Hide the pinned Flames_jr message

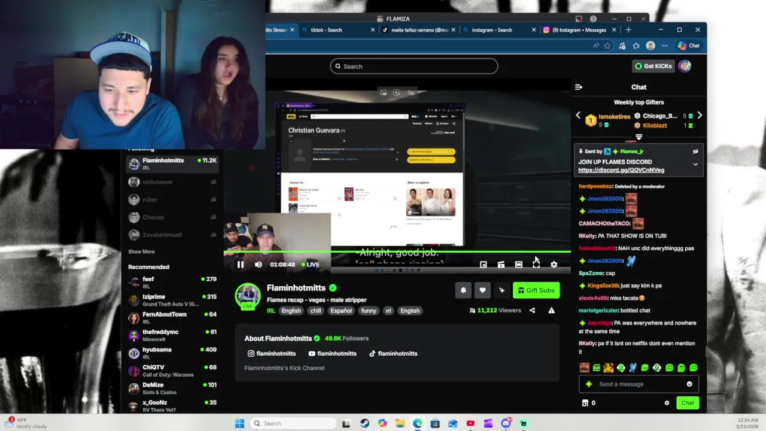[x=695, y=152]
